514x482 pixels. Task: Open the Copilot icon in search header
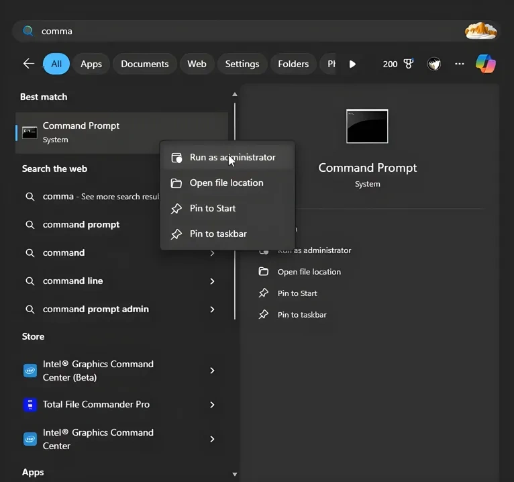pos(485,64)
